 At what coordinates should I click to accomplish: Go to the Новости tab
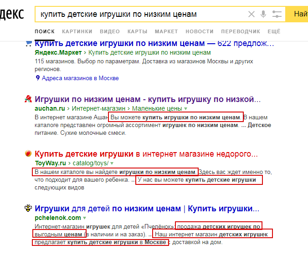click(200, 31)
